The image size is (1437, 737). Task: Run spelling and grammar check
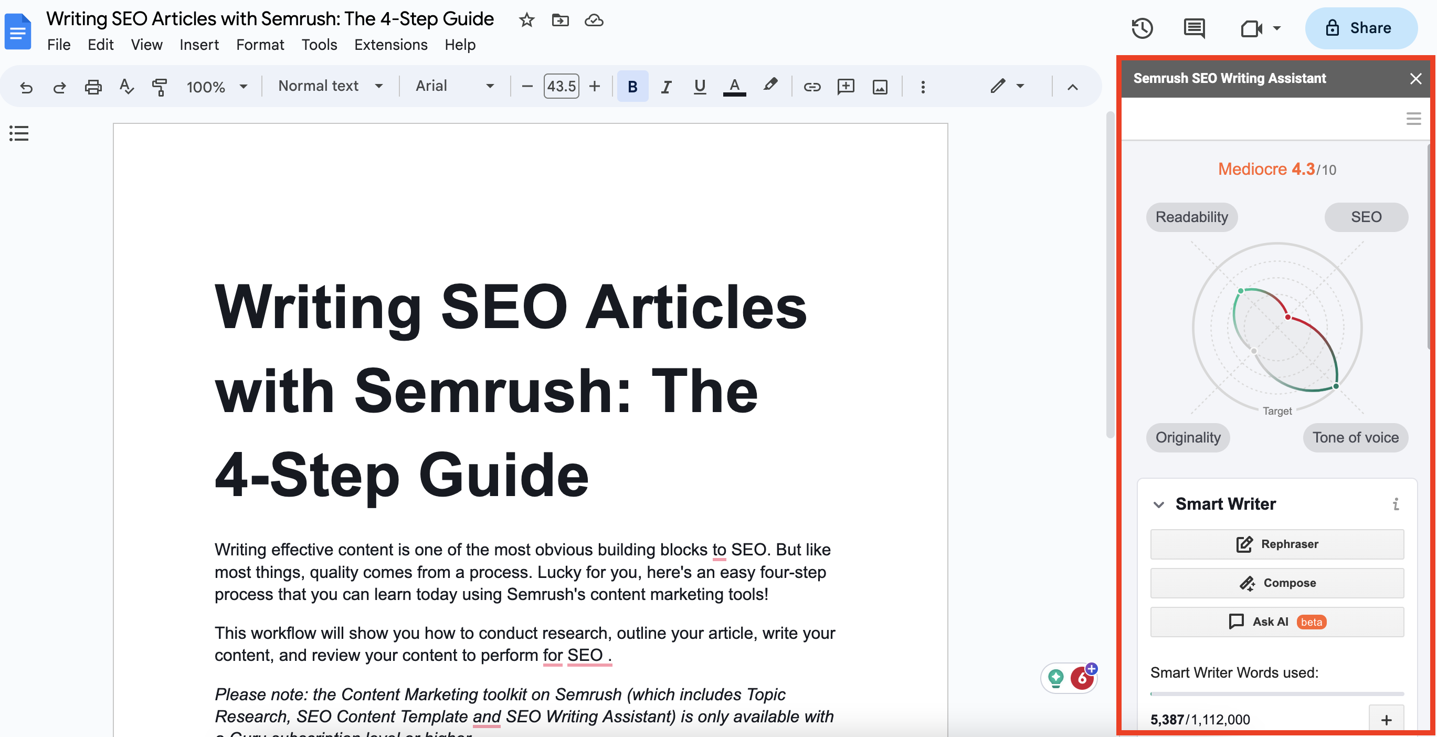pos(126,87)
